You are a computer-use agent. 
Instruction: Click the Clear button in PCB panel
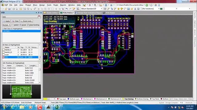click(15, 21)
